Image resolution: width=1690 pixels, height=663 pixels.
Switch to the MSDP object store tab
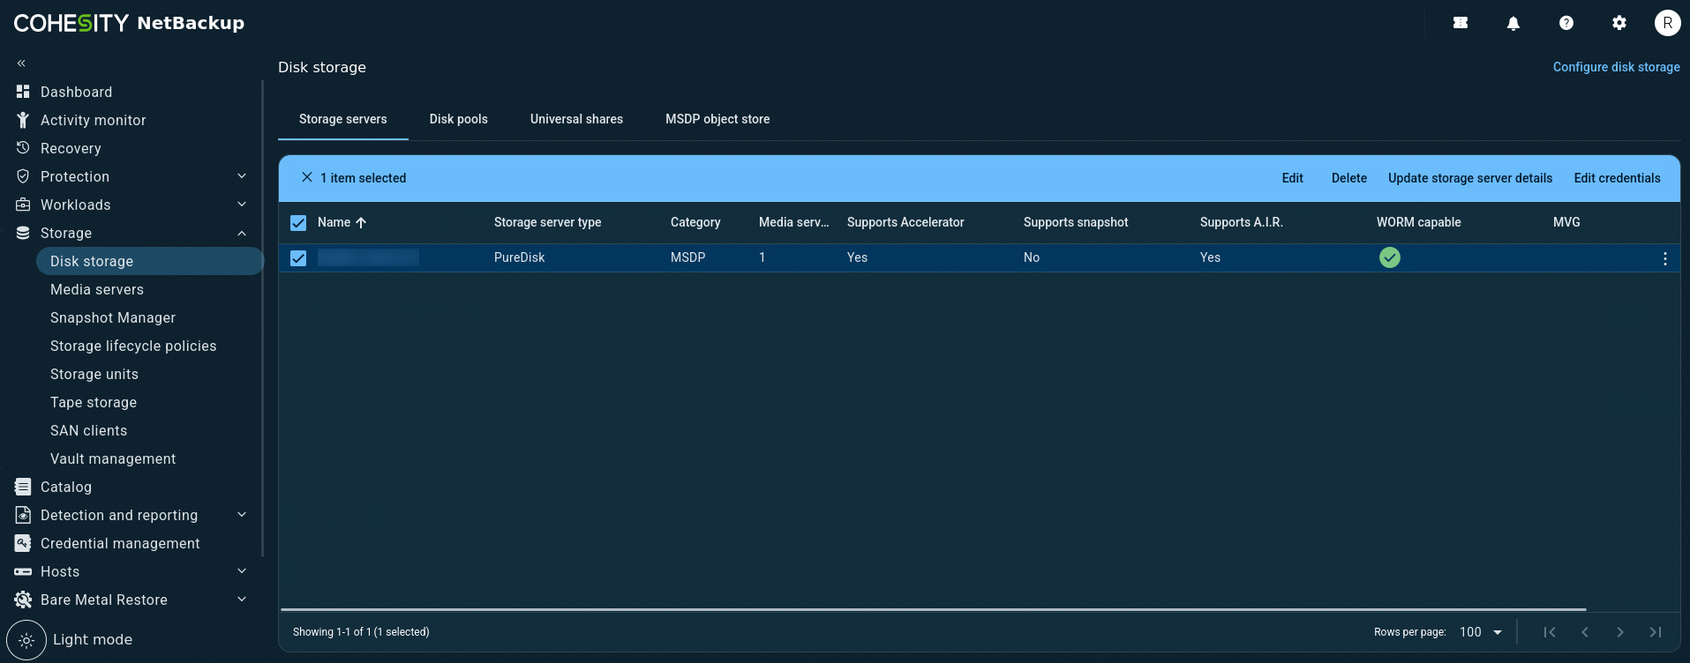[717, 119]
